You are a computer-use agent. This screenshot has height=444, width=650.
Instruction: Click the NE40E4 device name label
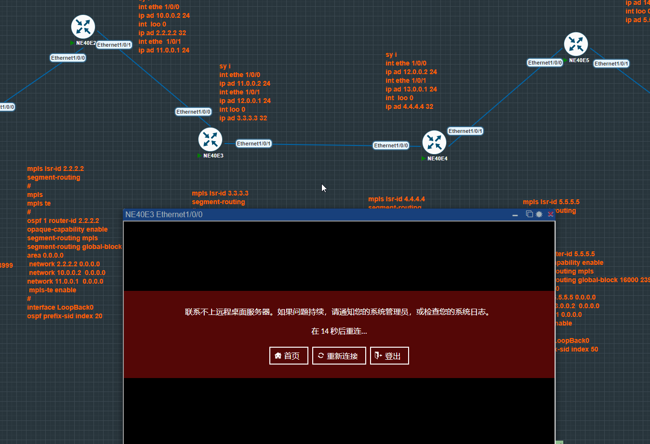(438, 158)
